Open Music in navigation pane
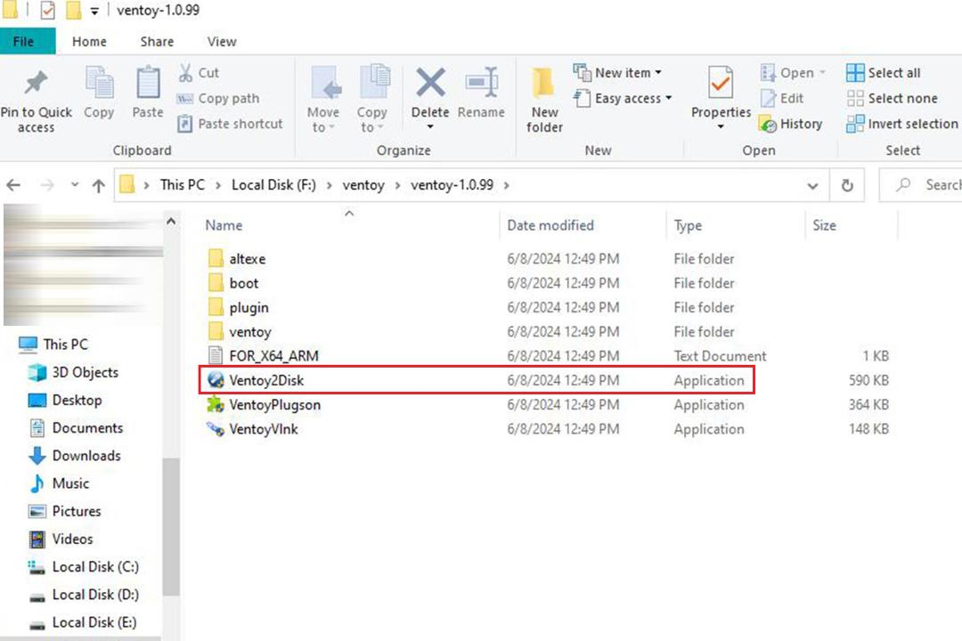Viewport: 962px width, 641px height. click(70, 483)
